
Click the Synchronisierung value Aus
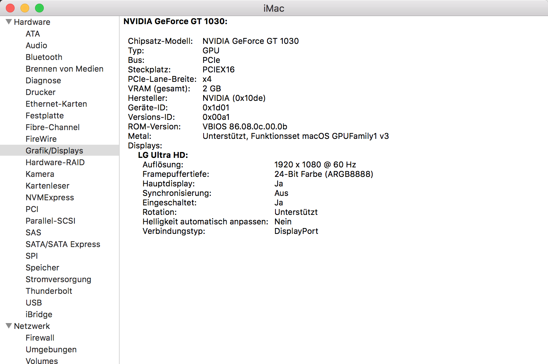pyautogui.click(x=281, y=193)
